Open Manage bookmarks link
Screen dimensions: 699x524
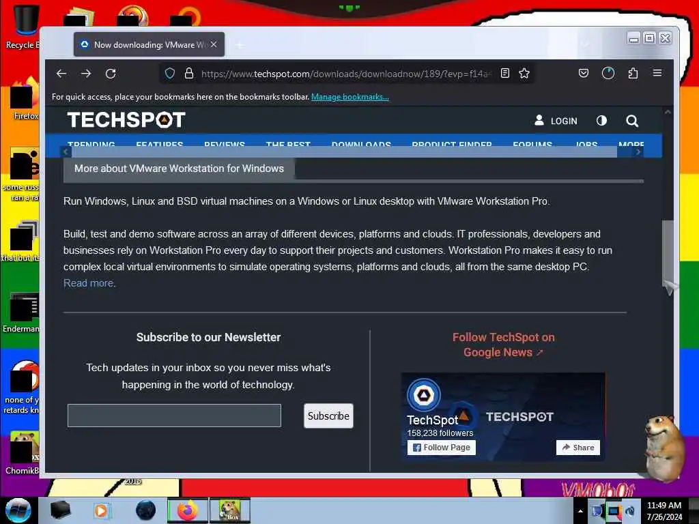tap(350, 97)
